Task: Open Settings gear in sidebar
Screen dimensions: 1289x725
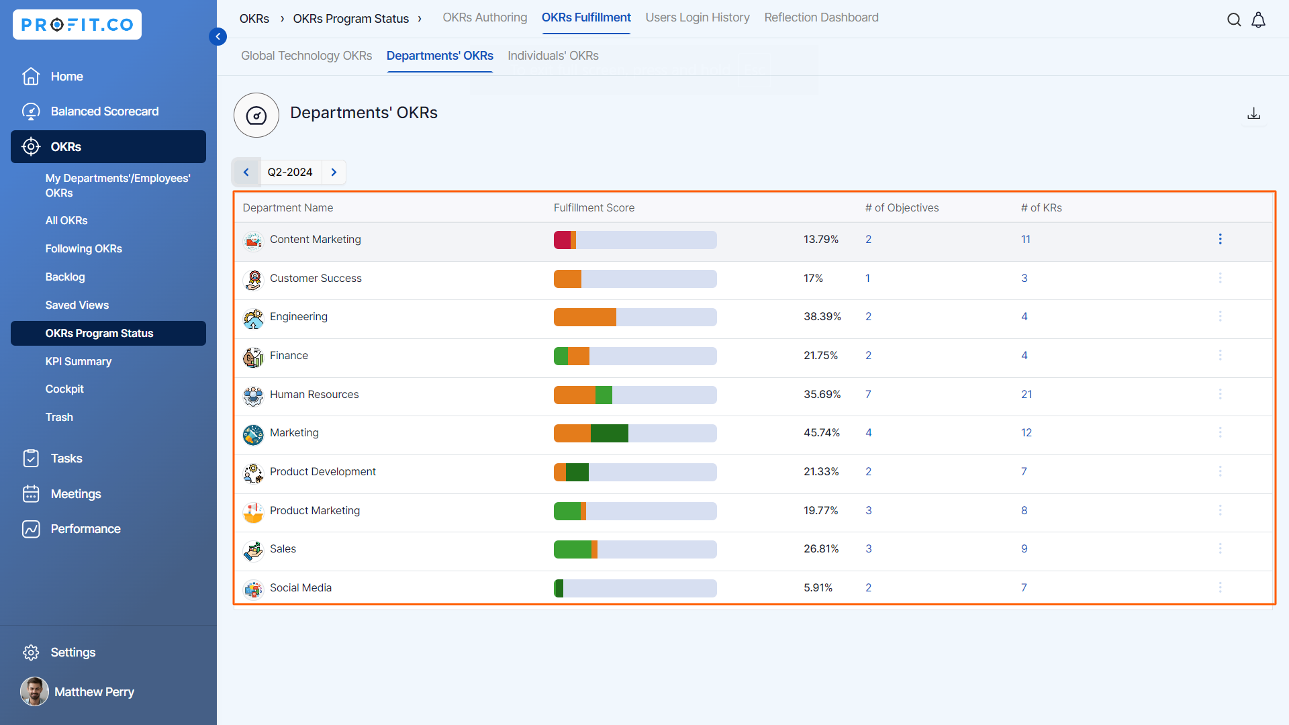Action: click(x=31, y=652)
